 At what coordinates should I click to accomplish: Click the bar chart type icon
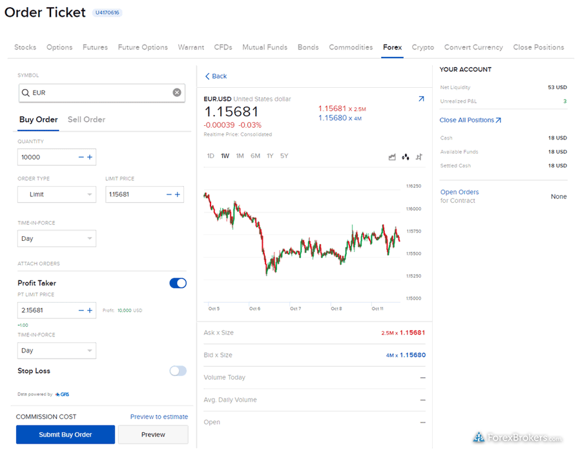tap(419, 157)
